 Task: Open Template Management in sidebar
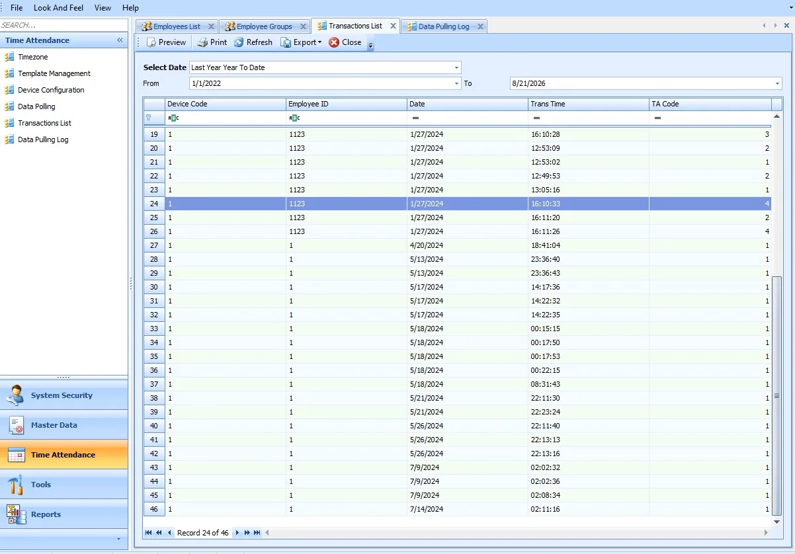(x=54, y=73)
